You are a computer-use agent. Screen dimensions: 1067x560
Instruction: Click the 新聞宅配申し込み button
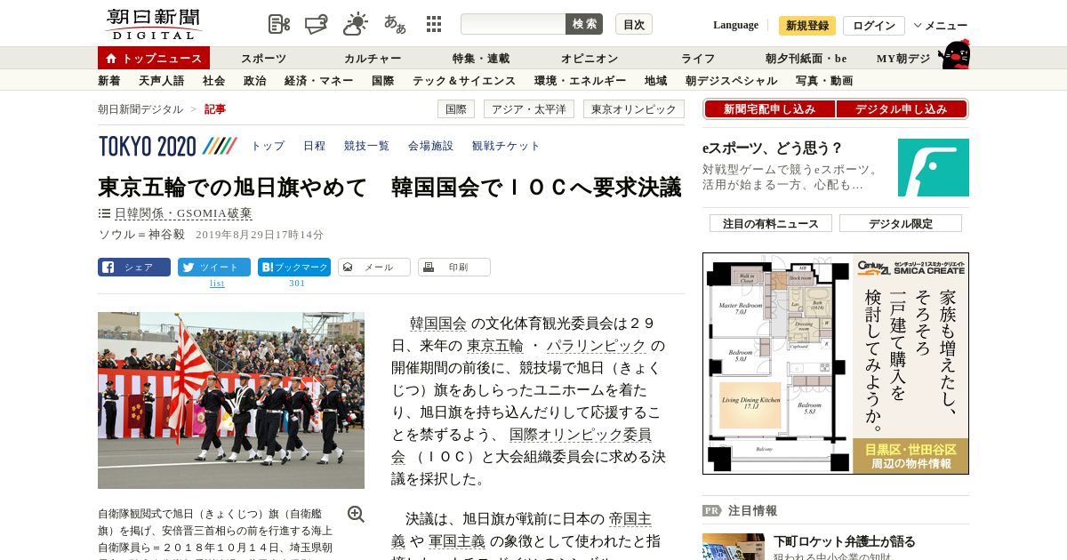(769, 109)
